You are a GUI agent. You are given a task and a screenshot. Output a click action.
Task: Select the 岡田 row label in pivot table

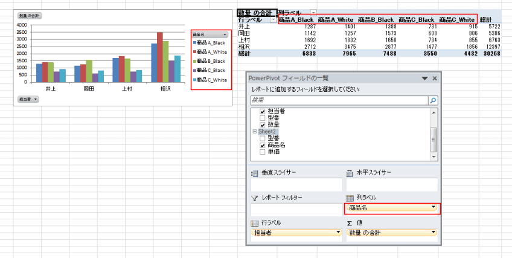[245, 33]
